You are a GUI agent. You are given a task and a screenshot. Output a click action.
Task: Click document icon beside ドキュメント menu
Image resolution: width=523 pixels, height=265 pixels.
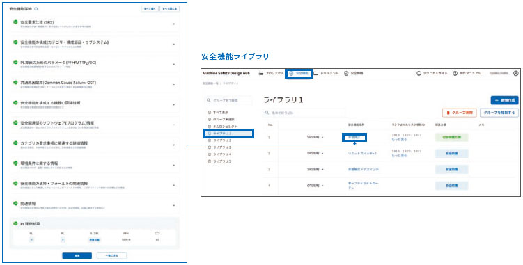click(x=316, y=73)
